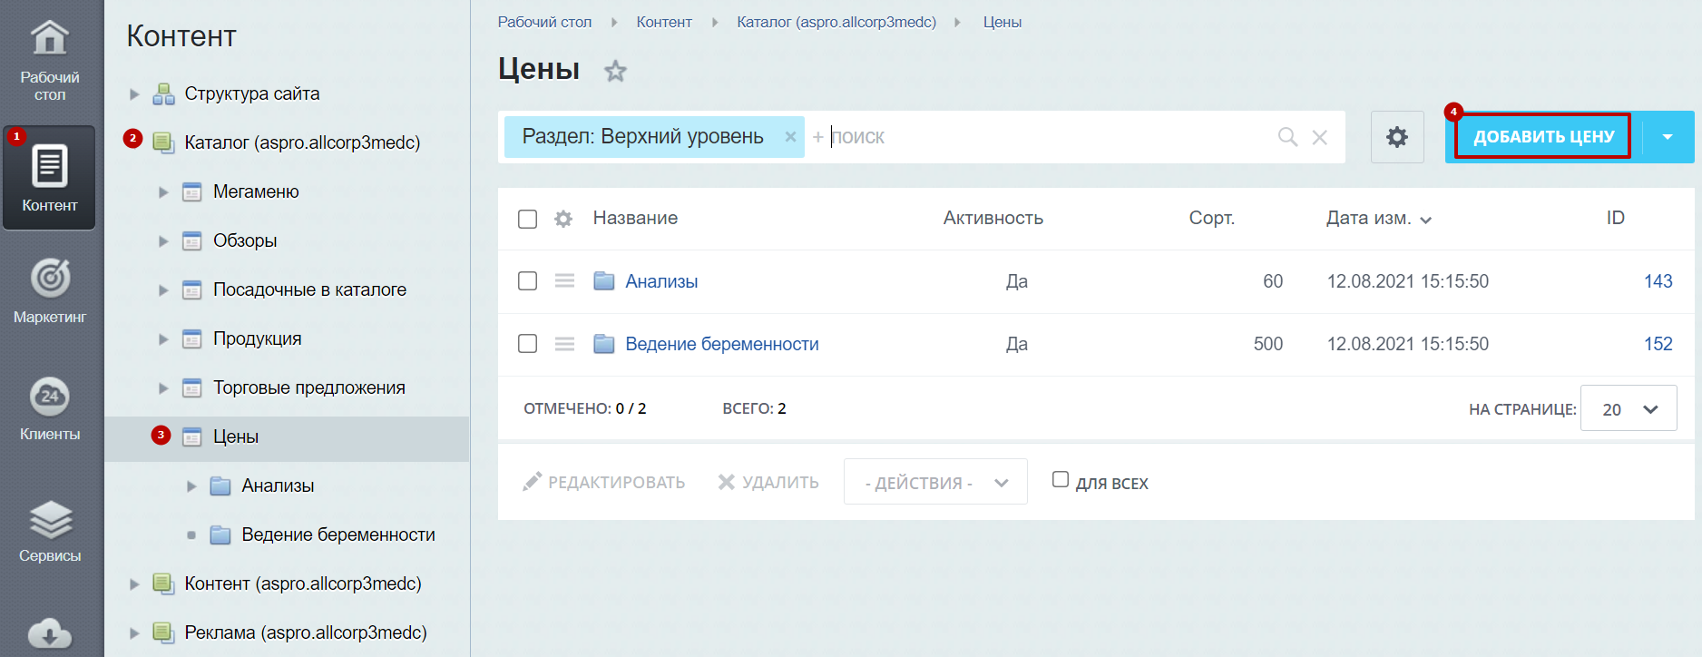
Task: Click the Контент (aspro.allcorp3medc) tree icon
Action: 163,583
